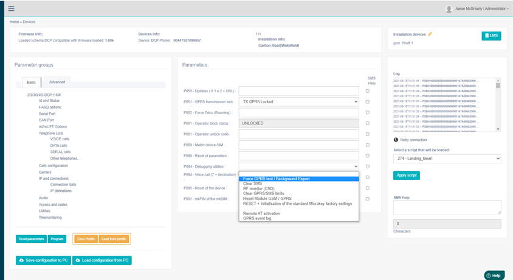
Task: Choose Clear GPRS/SMS limits option
Action: tap(298, 193)
